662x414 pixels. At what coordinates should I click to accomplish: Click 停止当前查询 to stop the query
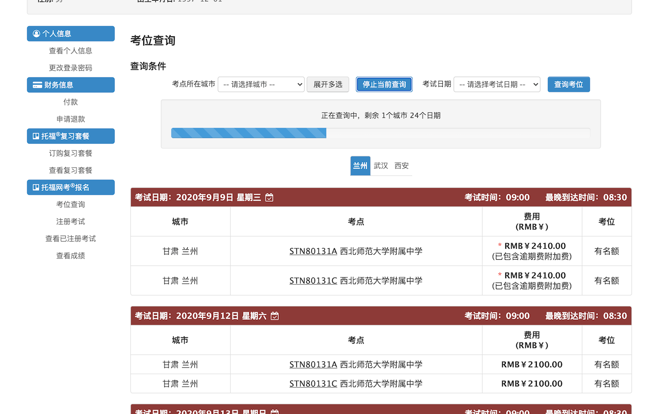[x=384, y=84]
